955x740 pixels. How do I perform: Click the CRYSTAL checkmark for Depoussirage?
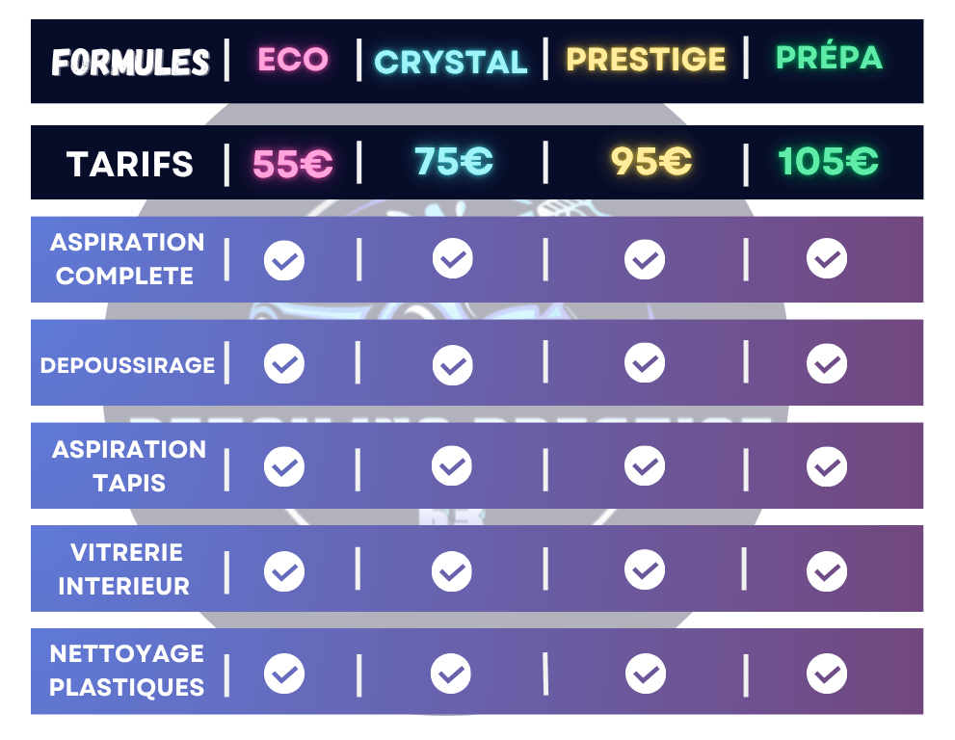[x=452, y=365]
